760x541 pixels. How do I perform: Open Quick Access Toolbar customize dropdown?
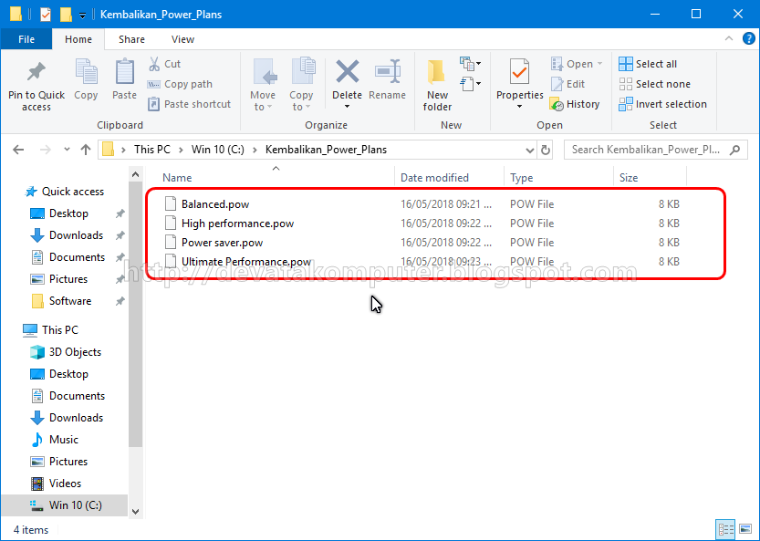(82, 15)
